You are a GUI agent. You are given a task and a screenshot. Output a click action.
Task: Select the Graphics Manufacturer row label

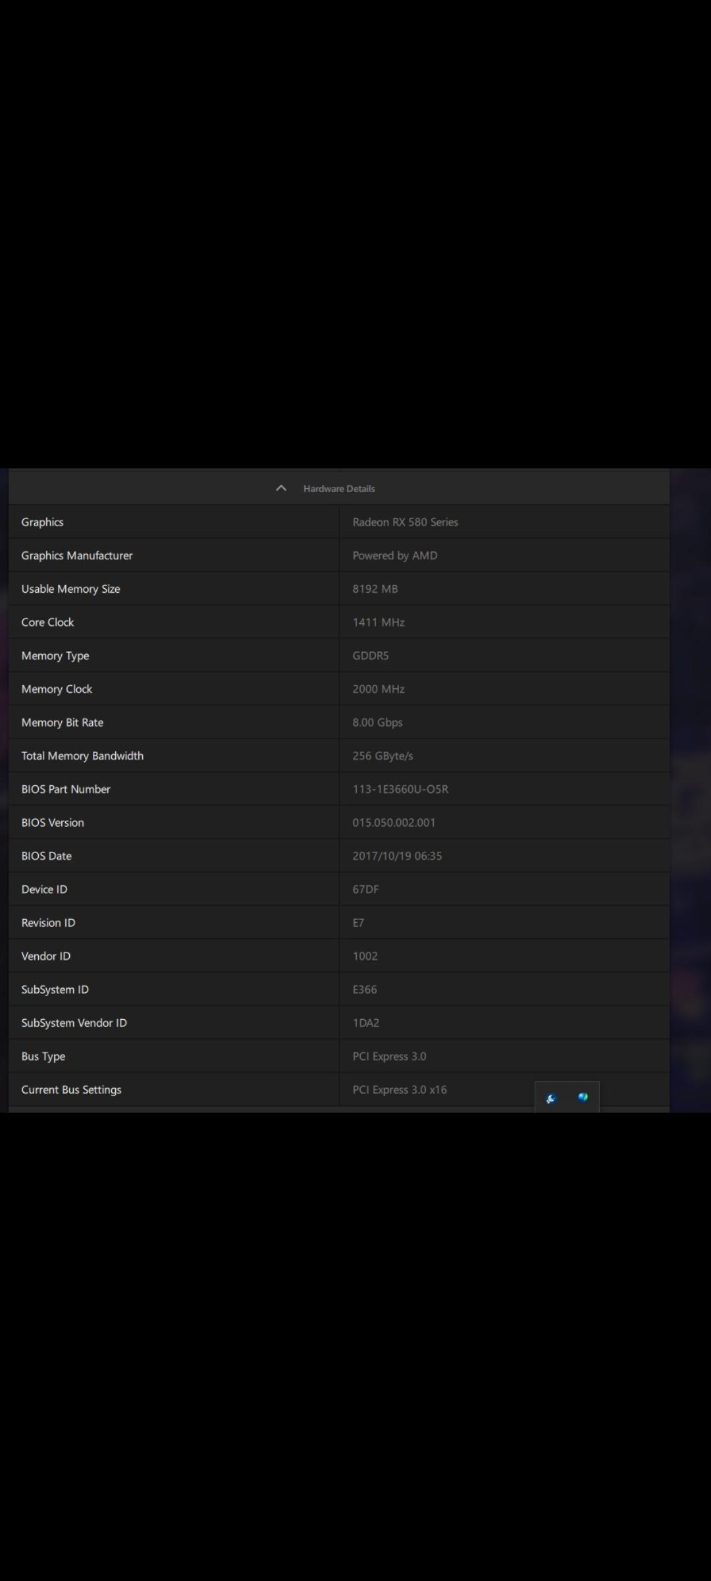pyautogui.click(x=77, y=555)
